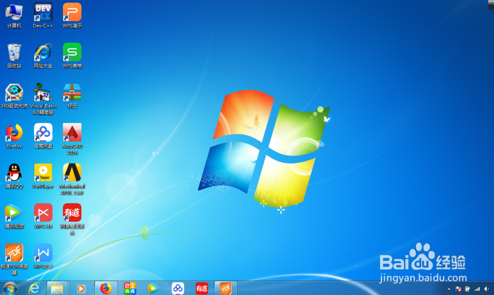Image resolution: width=494 pixels, height=295 pixels.
Task: Select the WPS表格 desktop shortcut
Action: tap(72, 56)
